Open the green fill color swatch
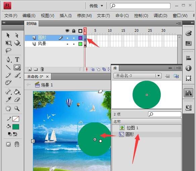Viewport: 196px width, 171px height. click(x=16, y=127)
